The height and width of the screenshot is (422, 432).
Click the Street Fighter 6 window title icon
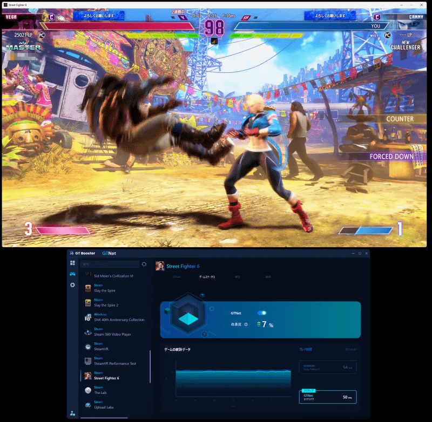click(x=5, y=5)
